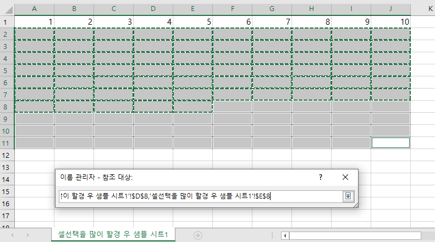Image resolution: width=435 pixels, height=242 pixels.
Task: Open help for the Name Manager dialog
Action: (321, 177)
